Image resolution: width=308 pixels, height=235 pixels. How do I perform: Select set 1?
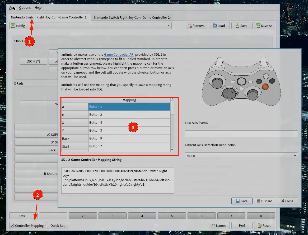pos(53,216)
